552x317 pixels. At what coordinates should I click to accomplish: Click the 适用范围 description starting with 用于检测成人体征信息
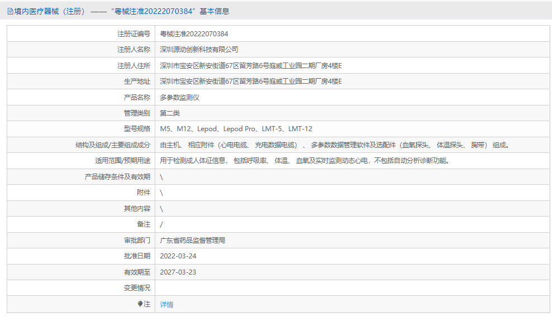point(304,161)
